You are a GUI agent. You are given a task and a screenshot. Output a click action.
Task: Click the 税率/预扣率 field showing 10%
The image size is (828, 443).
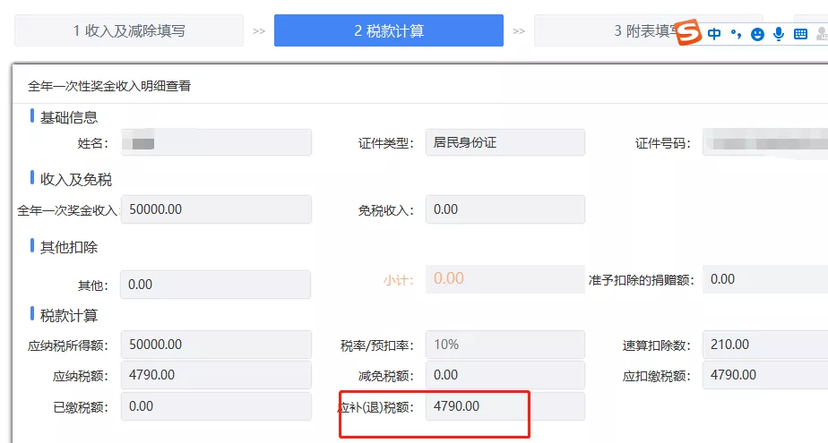(505, 345)
